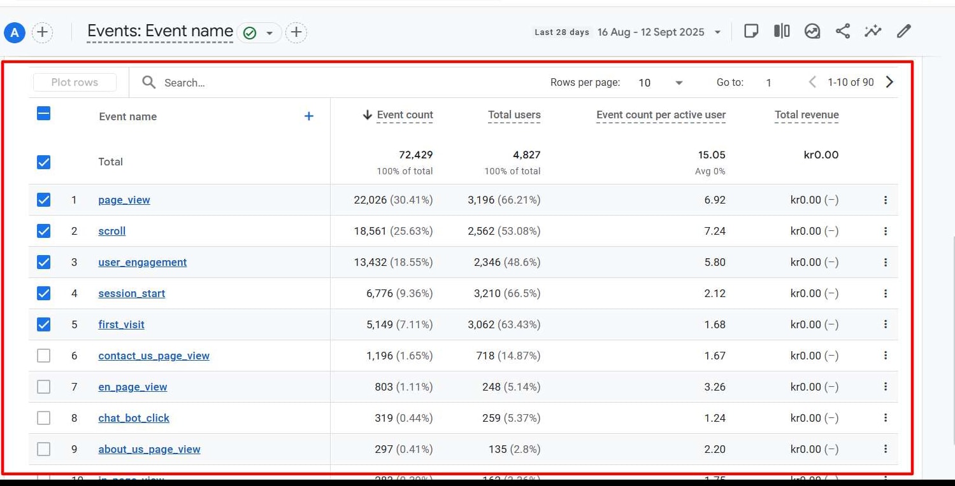Open more options for first_visit row
This screenshot has height=486, width=955.
pos(886,324)
